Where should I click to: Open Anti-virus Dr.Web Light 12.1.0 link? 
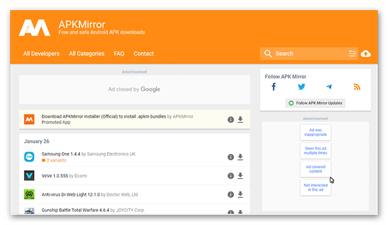71,195
